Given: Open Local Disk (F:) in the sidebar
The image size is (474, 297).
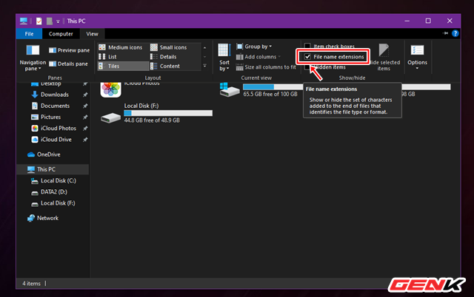Looking at the screenshot, I should [58, 203].
